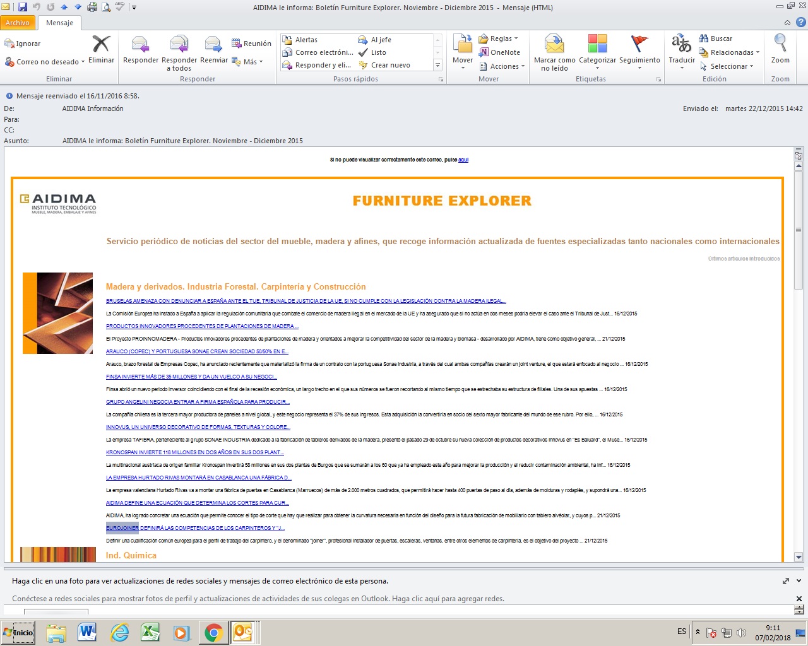Open FINSA INVIERTE MÁS DE 35 MILLONES link

pyautogui.click(x=191, y=377)
